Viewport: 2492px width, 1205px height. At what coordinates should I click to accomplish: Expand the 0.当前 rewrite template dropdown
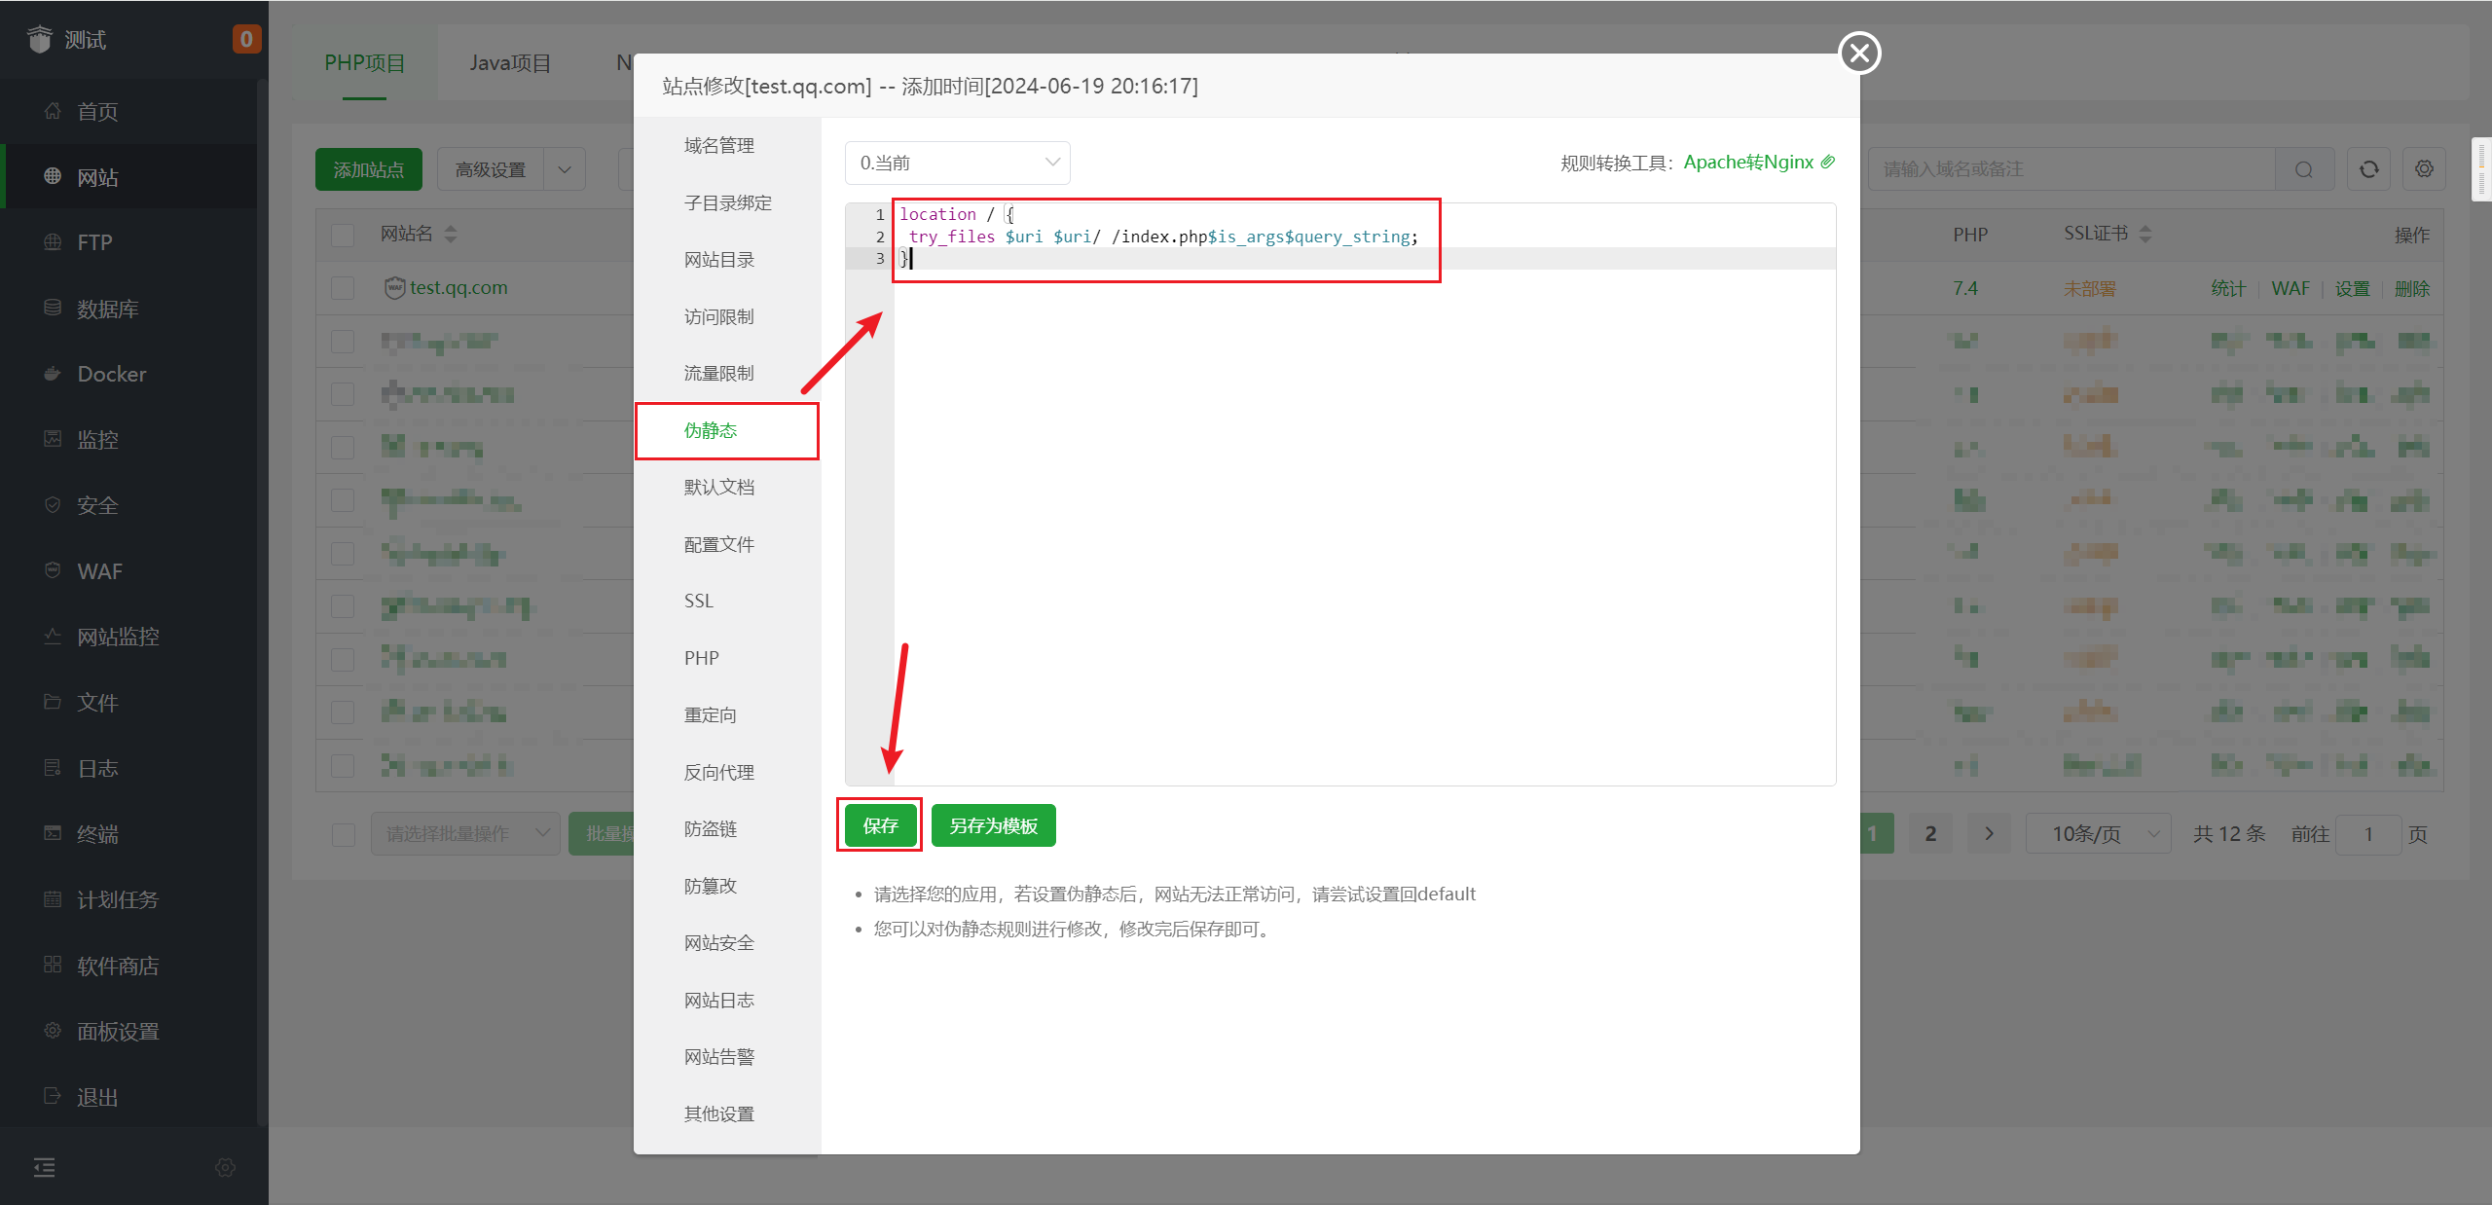click(x=957, y=163)
